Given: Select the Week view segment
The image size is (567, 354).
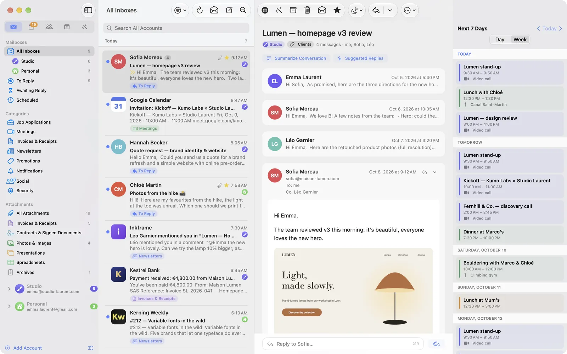Looking at the screenshot, I should (520, 39).
